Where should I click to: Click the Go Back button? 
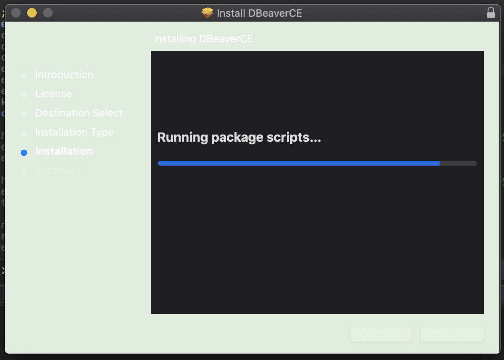click(381, 334)
